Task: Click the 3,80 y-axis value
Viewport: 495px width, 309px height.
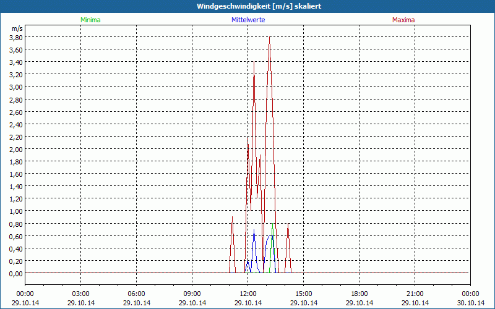Action: click(16, 37)
